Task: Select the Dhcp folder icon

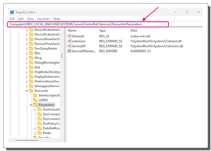Action: coord(31,58)
